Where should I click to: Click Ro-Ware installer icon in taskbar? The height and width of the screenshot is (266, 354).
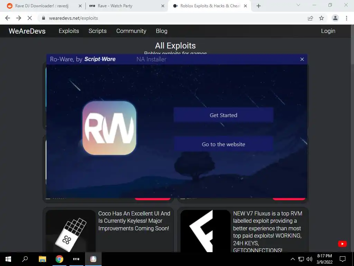click(93, 259)
